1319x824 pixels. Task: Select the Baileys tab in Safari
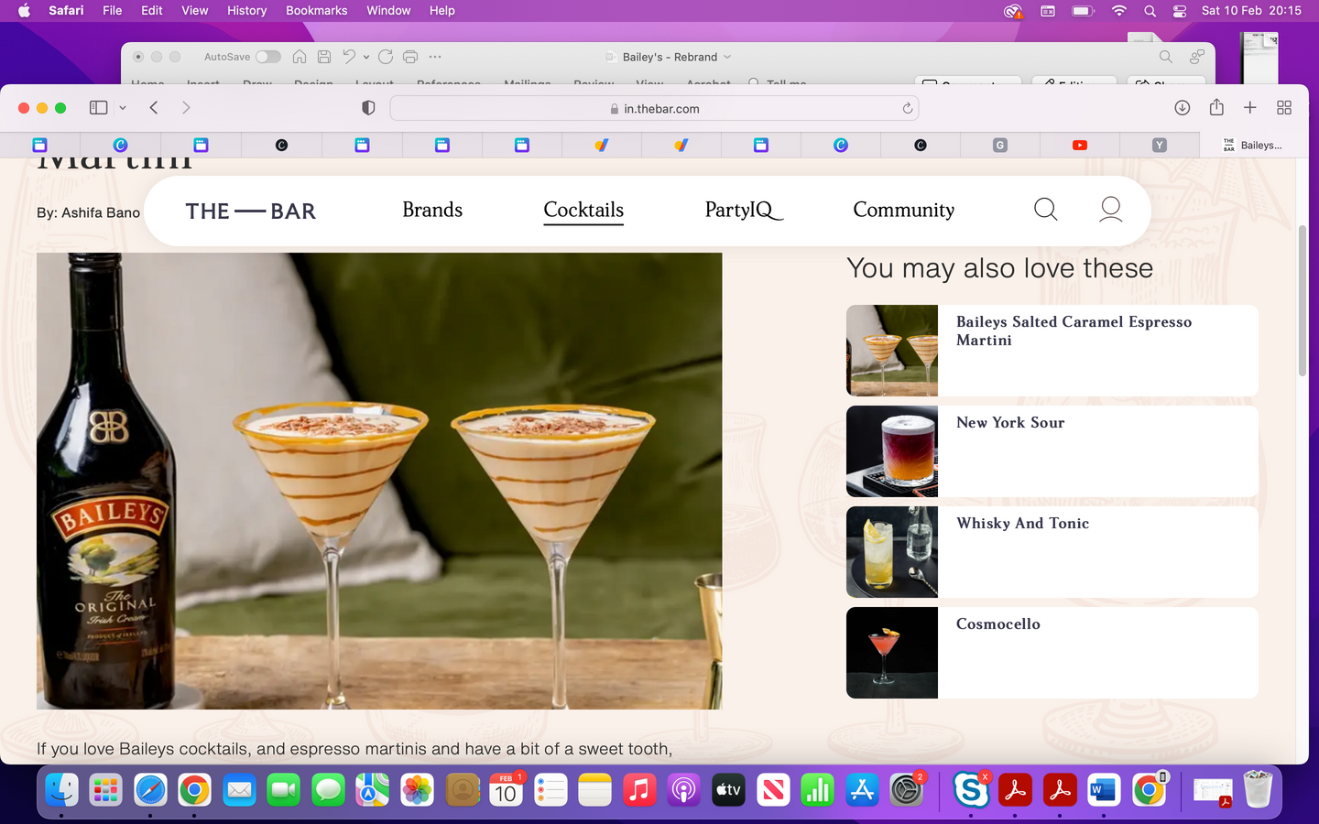coord(1252,145)
